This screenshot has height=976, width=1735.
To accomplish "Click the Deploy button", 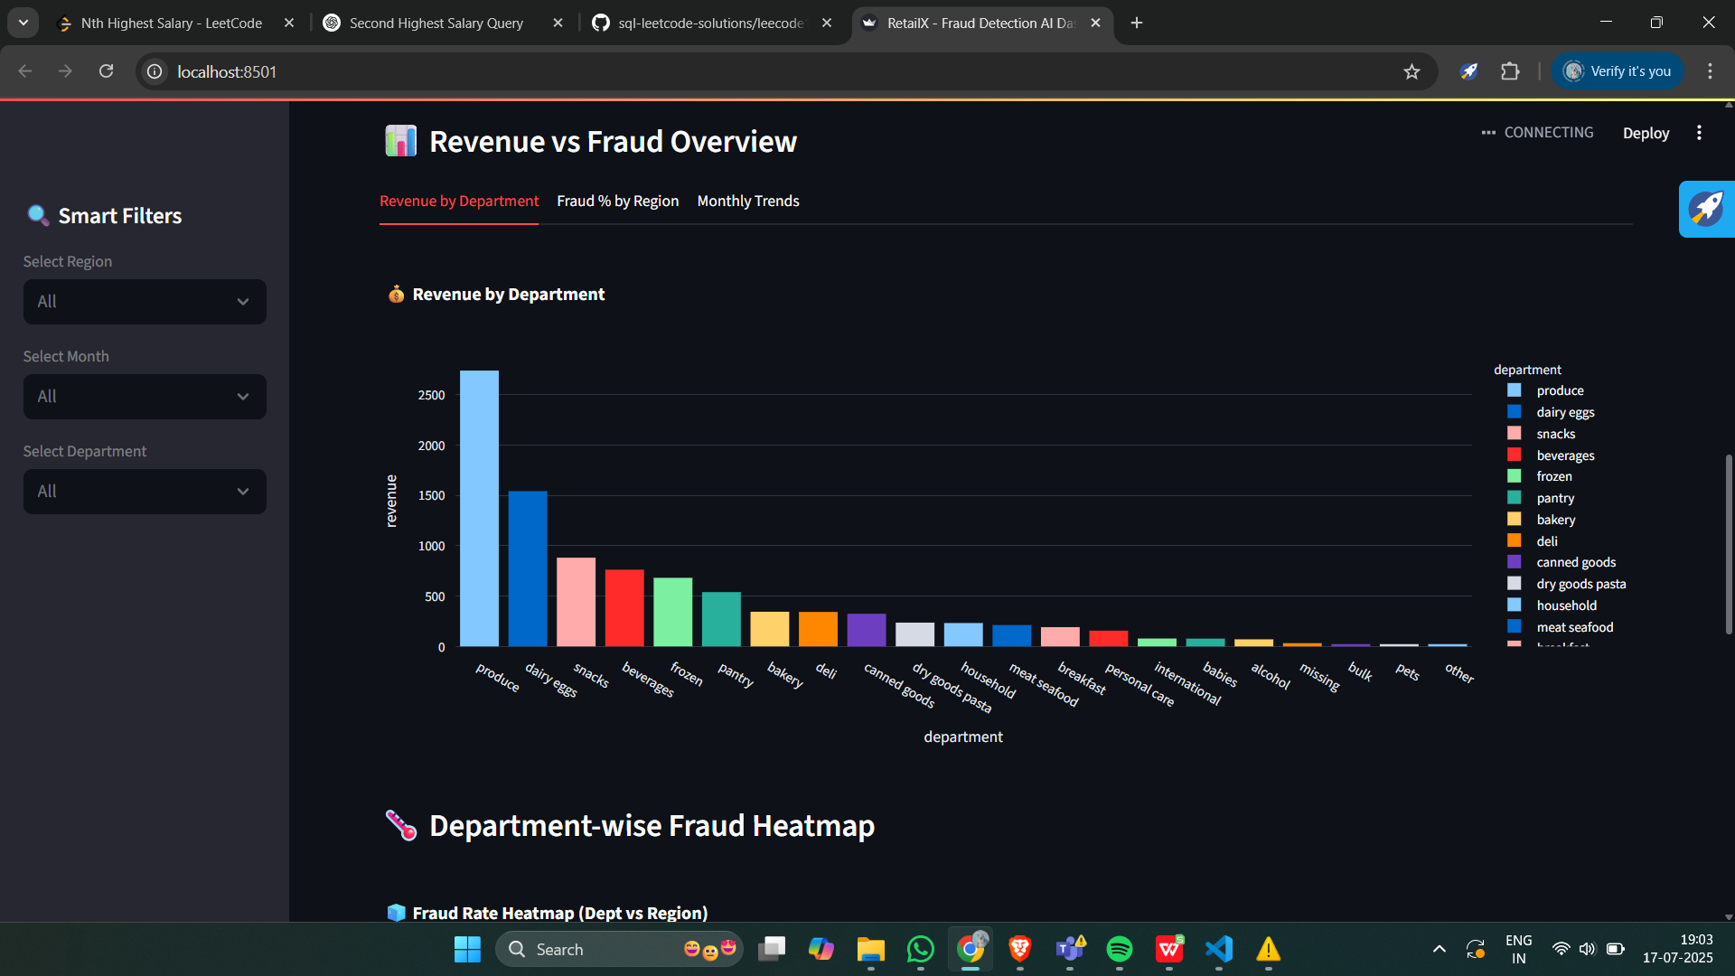I will coord(1646,133).
